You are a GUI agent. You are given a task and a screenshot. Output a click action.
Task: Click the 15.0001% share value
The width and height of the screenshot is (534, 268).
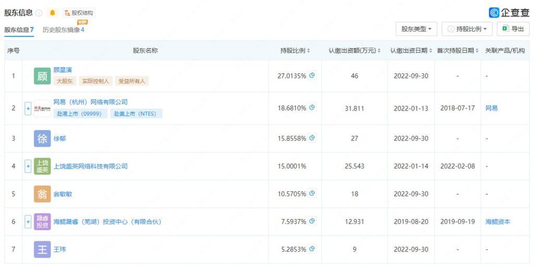pos(292,166)
